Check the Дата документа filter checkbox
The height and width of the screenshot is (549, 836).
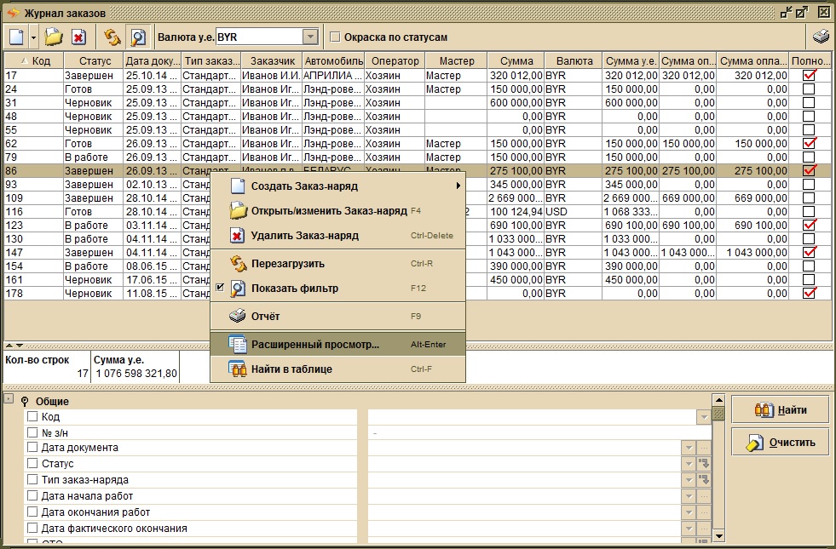point(32,448)
